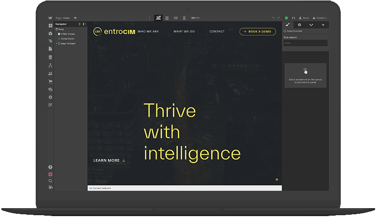The height and width of the screenshot is (218, 376).
Task: Click the Style selector input field
Action: (x=305, y=43)
